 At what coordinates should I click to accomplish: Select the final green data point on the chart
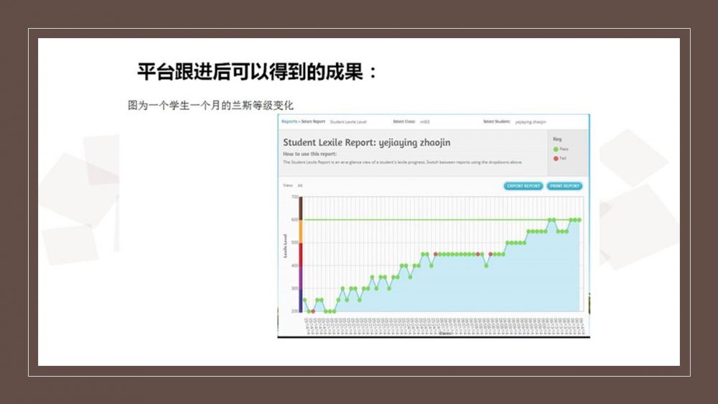(579, 220)
